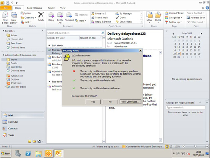Toggle Newest on top sort order
Viewport: 210px width, 158px height.
tap(91, 38)
